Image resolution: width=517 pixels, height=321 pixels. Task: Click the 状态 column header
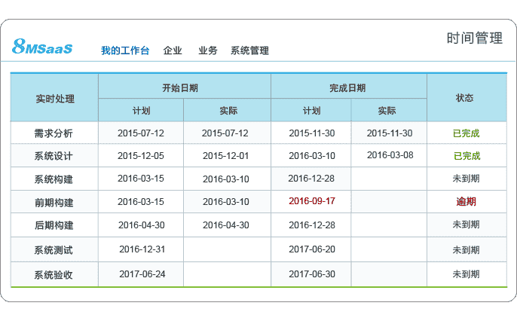click(x=464, y=98)
